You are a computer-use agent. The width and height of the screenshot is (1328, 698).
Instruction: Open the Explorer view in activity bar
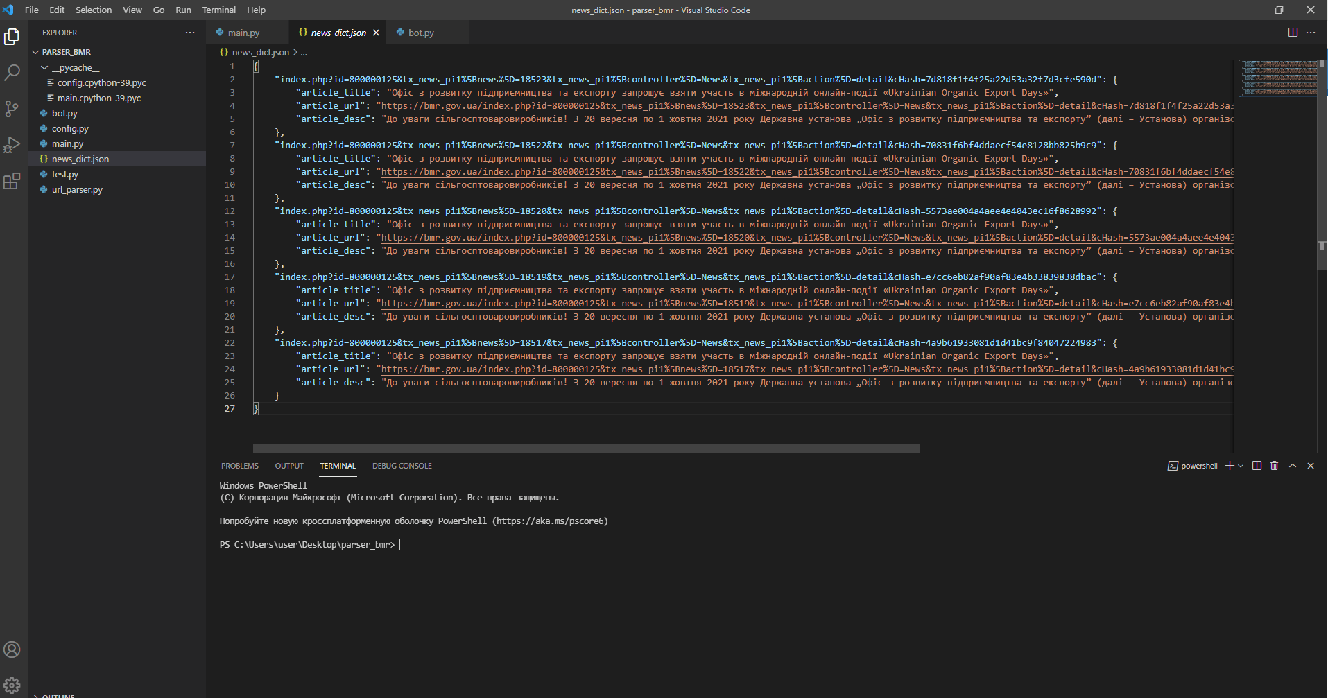12,37
